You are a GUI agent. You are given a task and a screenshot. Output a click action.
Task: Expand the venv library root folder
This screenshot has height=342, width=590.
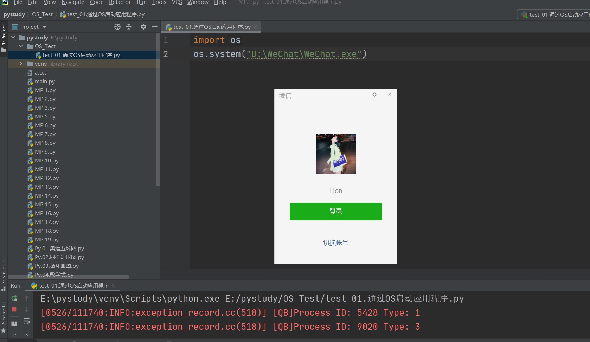(x=21, y=64)
